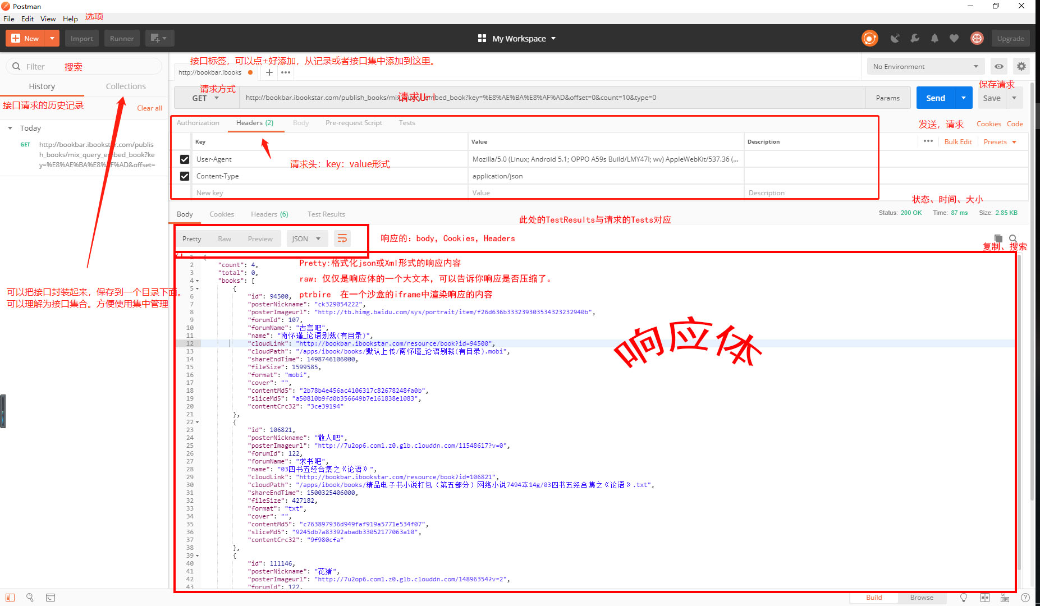Viewport: 1040px width, 606px height.
Task: Click the Clear all history link
Action: [149, 108]
